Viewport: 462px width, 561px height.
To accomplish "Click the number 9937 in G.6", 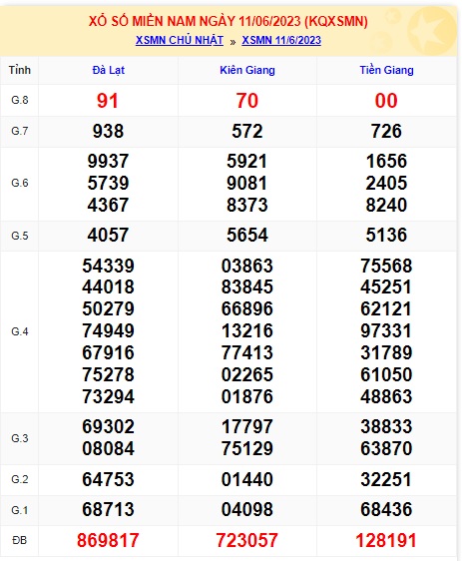I will click(108, 161).
